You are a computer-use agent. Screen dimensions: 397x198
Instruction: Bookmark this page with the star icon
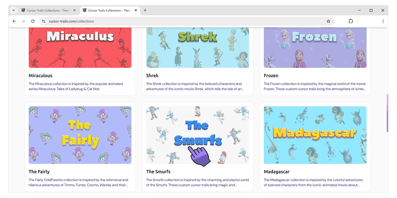[329, 21]
